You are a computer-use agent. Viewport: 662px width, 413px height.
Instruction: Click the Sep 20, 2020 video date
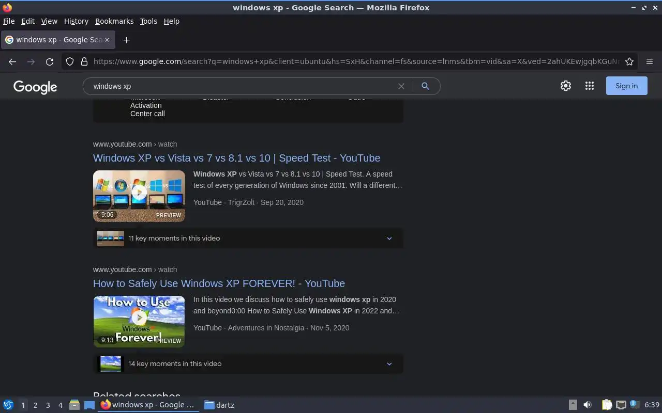[x=282, y=202]
